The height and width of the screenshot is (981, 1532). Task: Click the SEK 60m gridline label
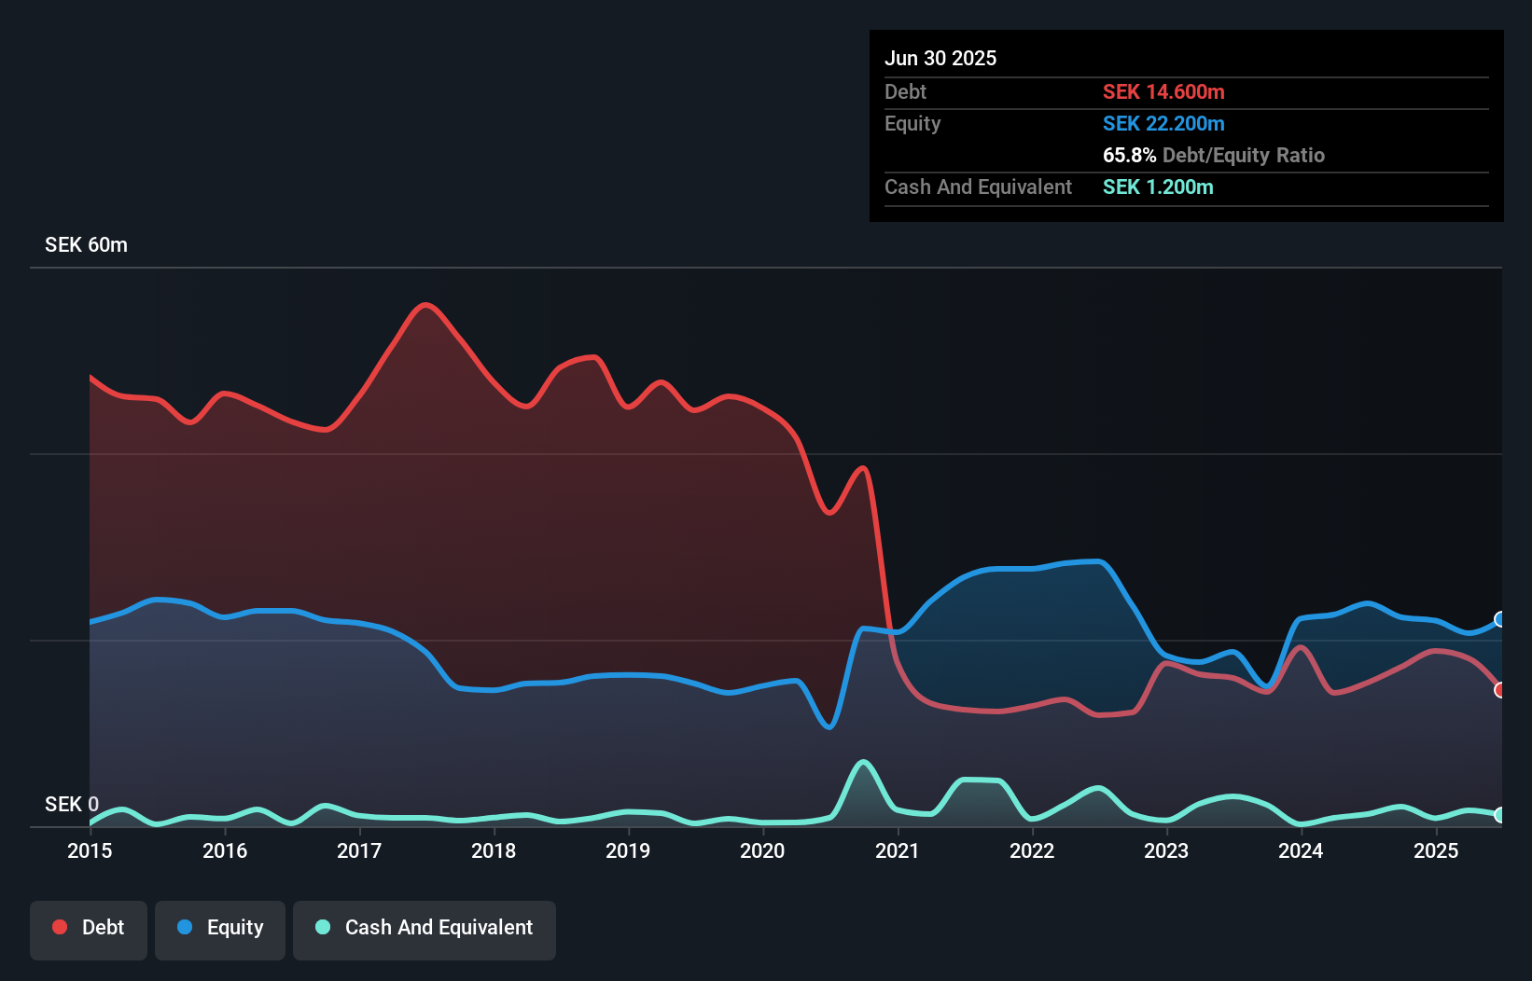pos(85,244)
